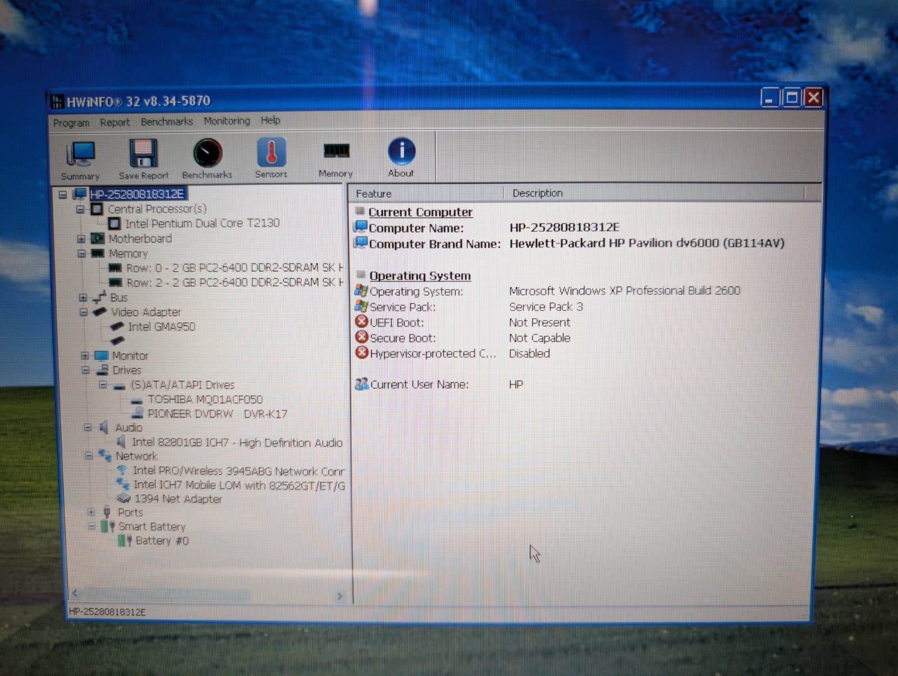The height and width of the screenshot is (676, 898).
Task: Click the Save Report floppy icon
Action: pyautogui.click(x=143, y=153)
